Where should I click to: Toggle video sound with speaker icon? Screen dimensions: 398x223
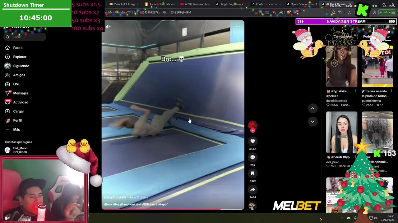[108, 27]
